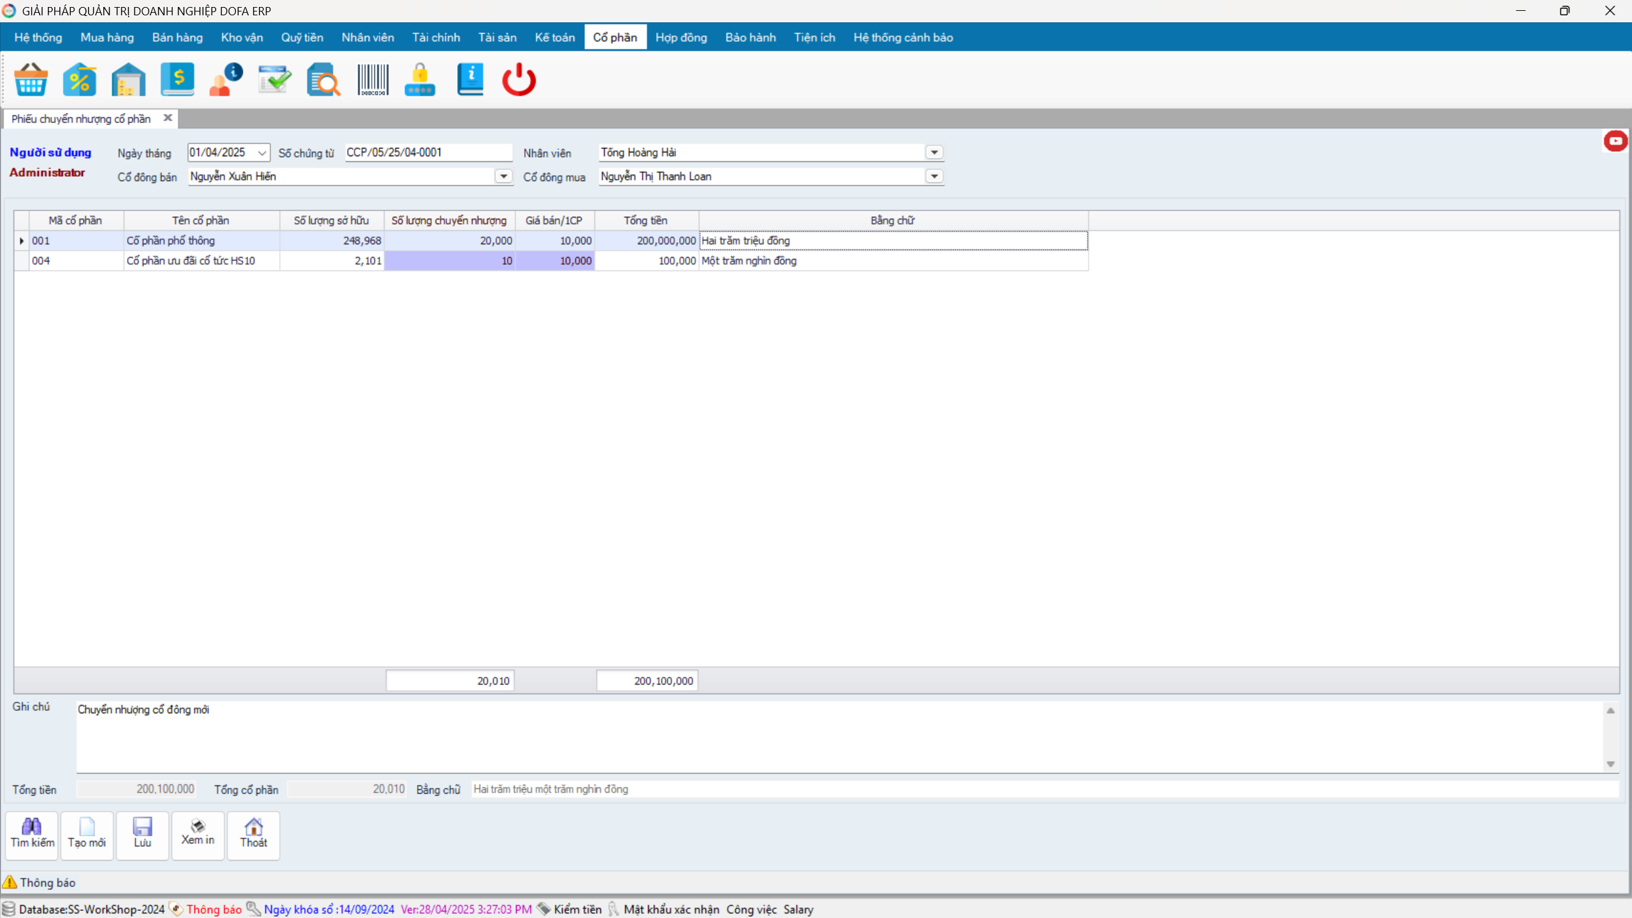Image resolution: width=1632 pixels, height=918 pixels.
Task: Click the Mã cổ phần column header
Action: pos(76,220)
